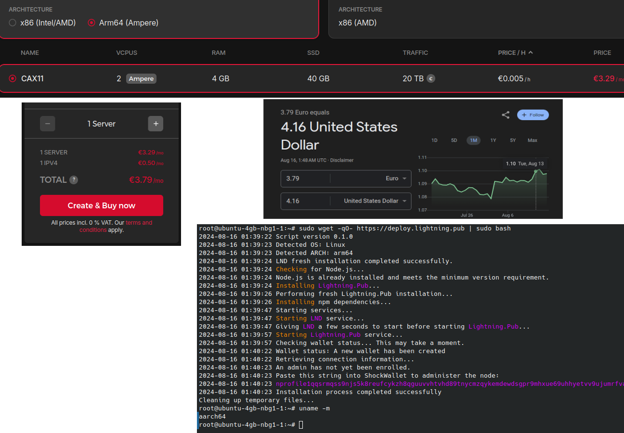Select the CAX11 server radio button
Viewport: 624px width, 433px height.
13,78
